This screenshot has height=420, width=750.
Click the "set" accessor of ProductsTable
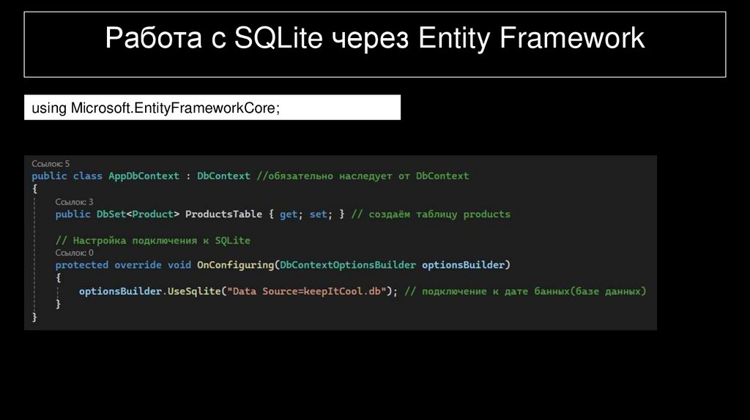point(319,214)
